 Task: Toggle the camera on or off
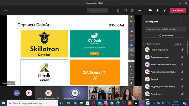(150, 10)
